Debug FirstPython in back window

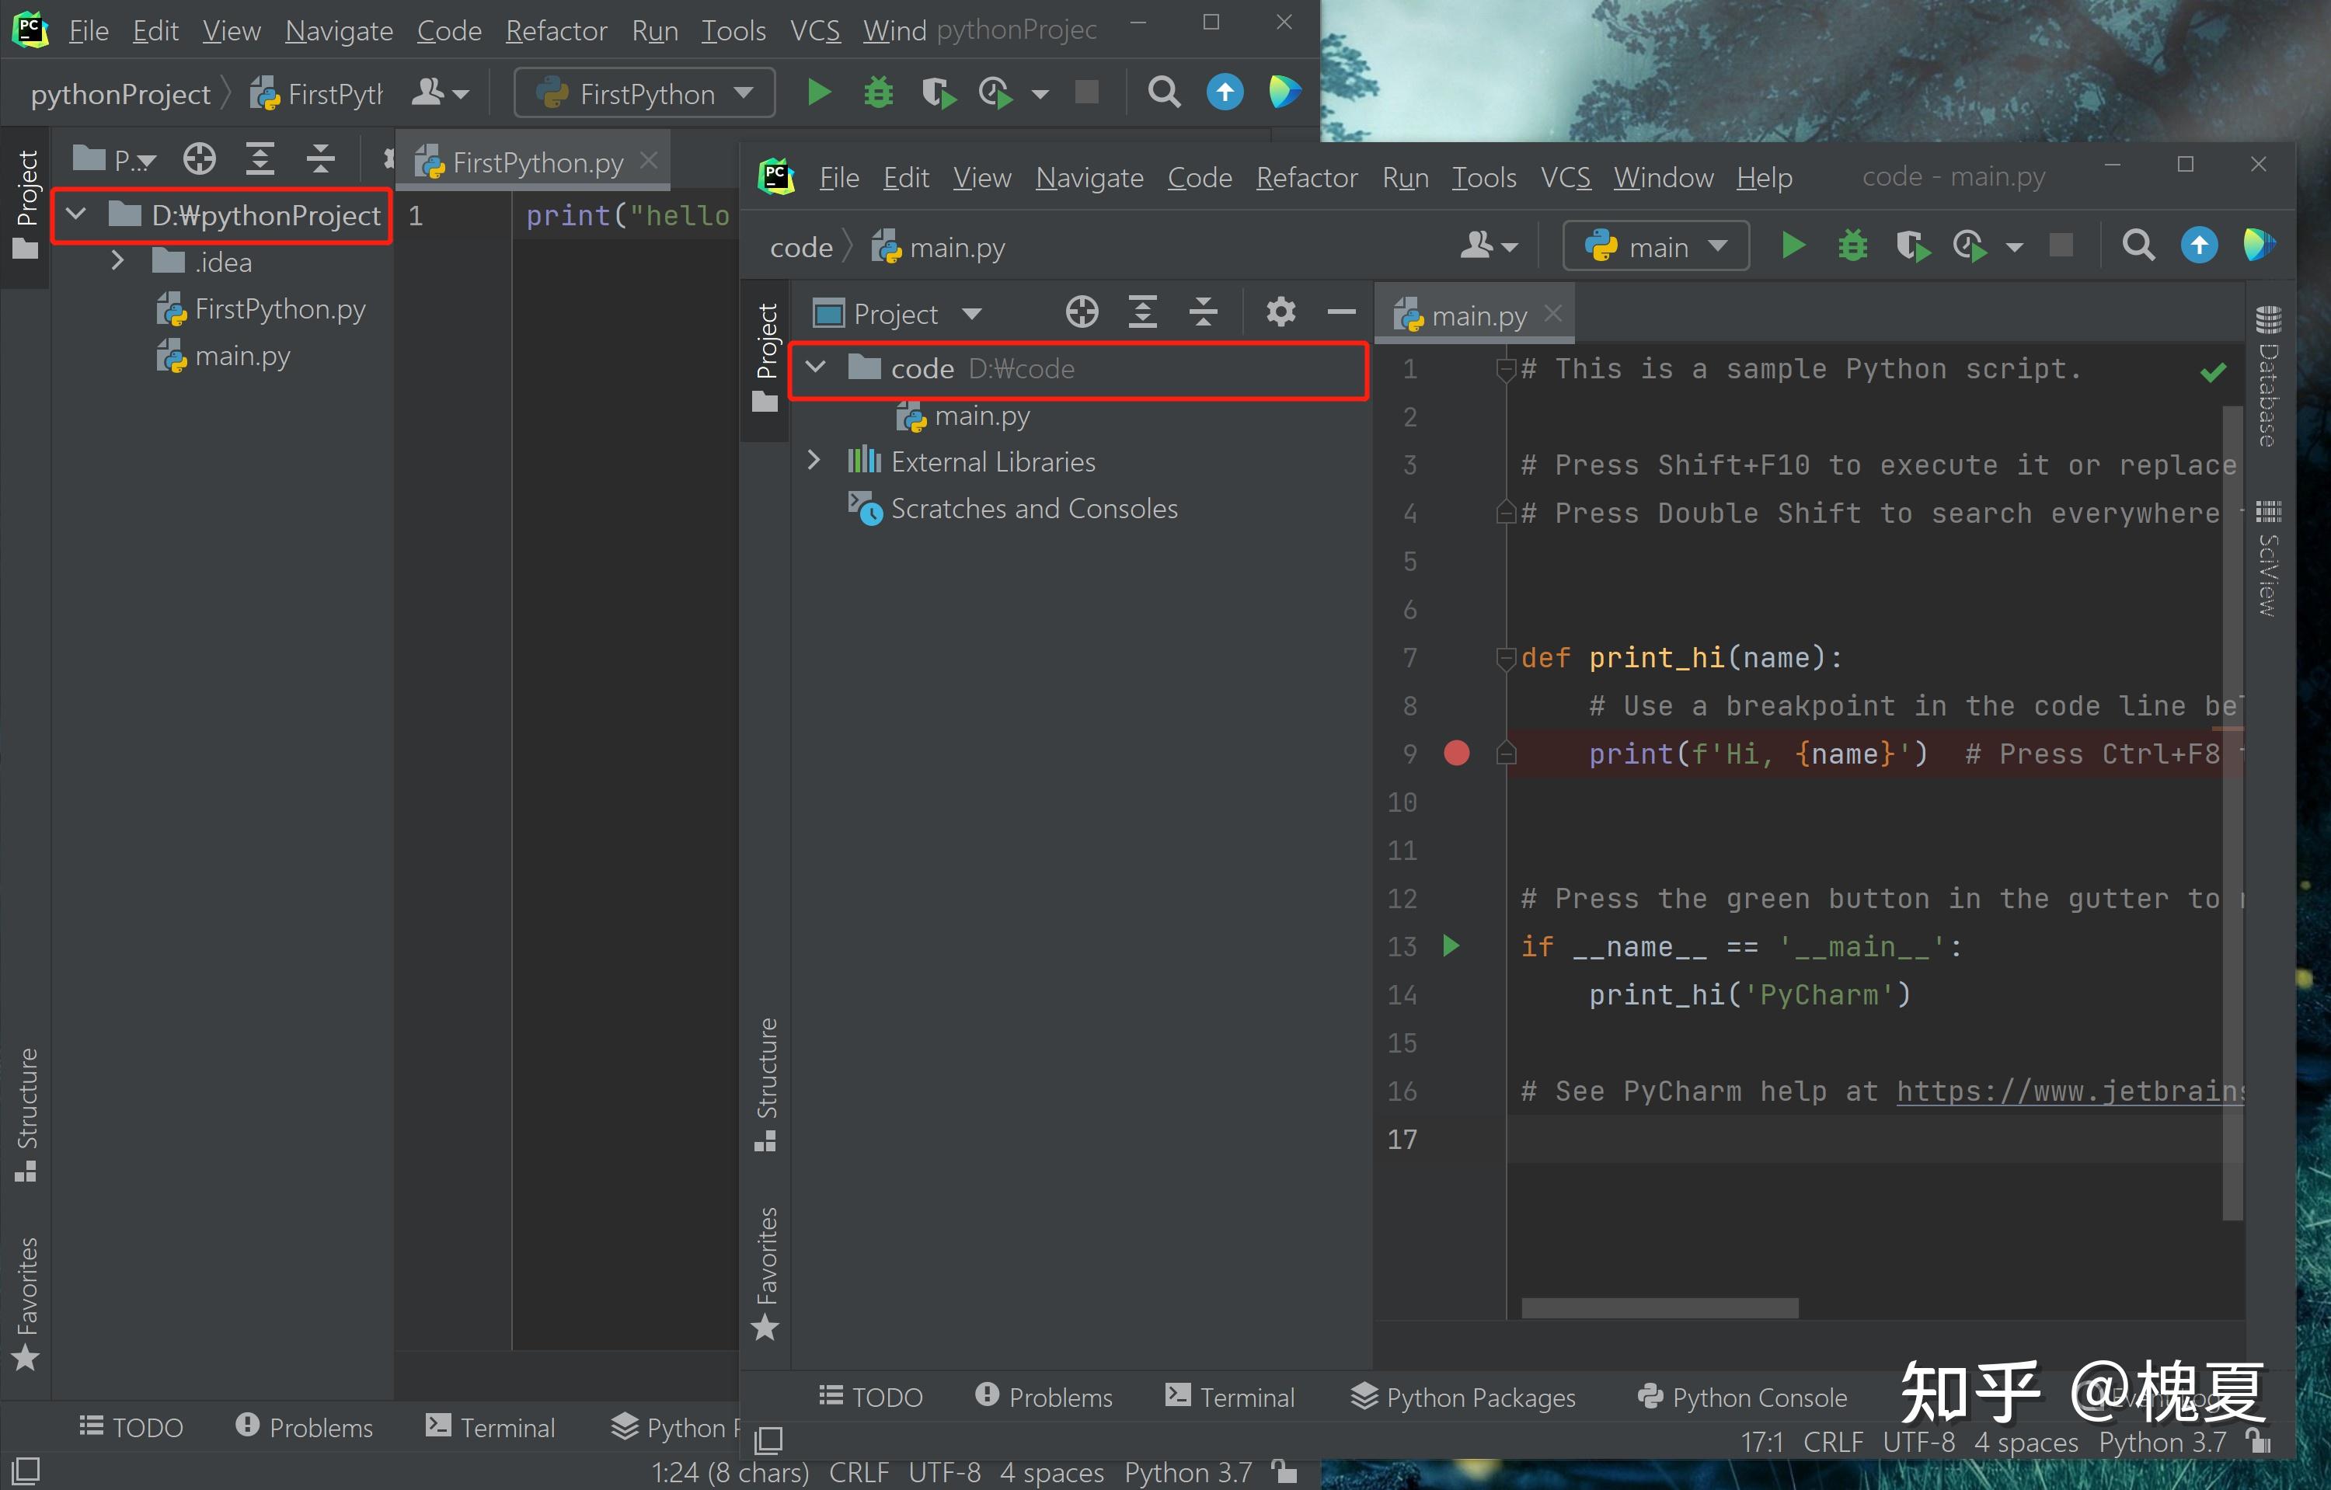click(878, 93)
